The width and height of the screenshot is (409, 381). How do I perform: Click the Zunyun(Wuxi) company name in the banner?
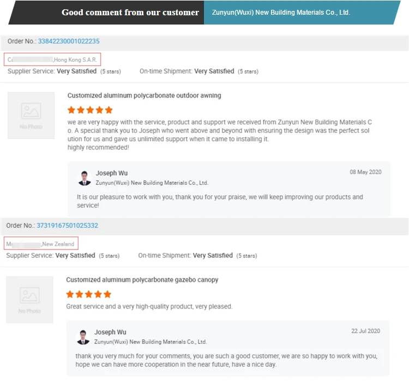tap(281, 13)
